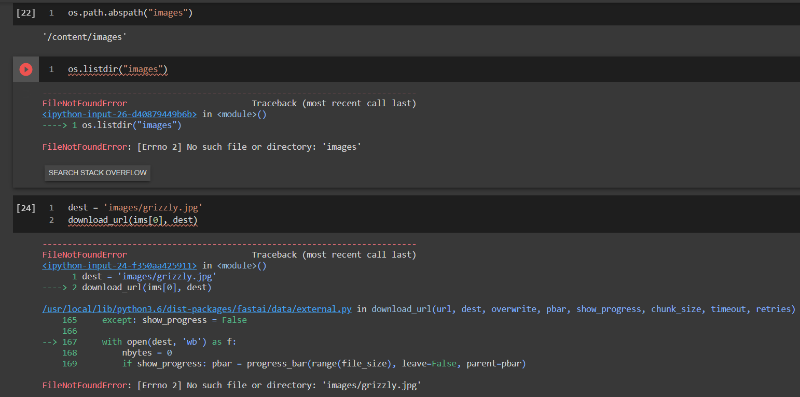The width and height of the screenshot is (800, 397).
Task: Click into the os.listdir("images") code line
Action: (118, 69)
